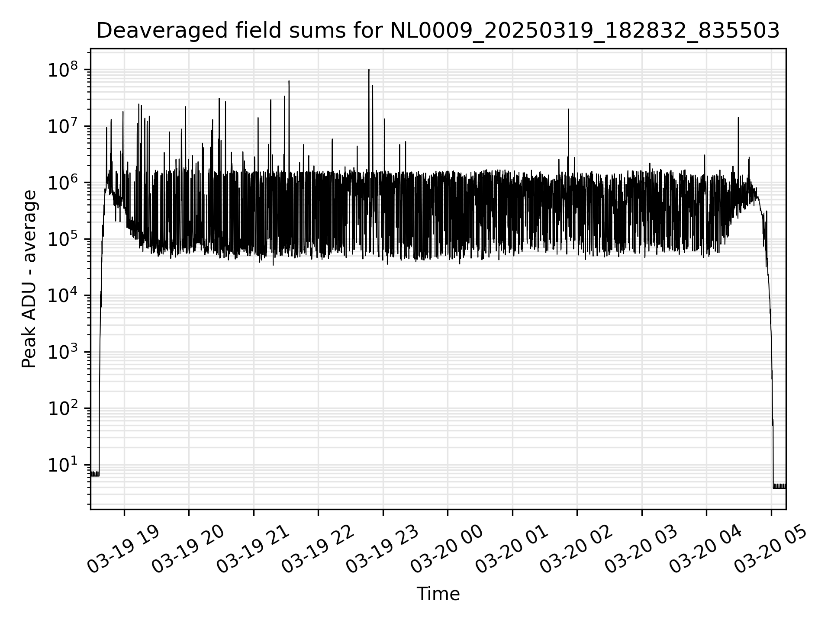Click the y-axis tick label 10^6
831x623 pixels.
pyautogui.click(x=63, y=182)
